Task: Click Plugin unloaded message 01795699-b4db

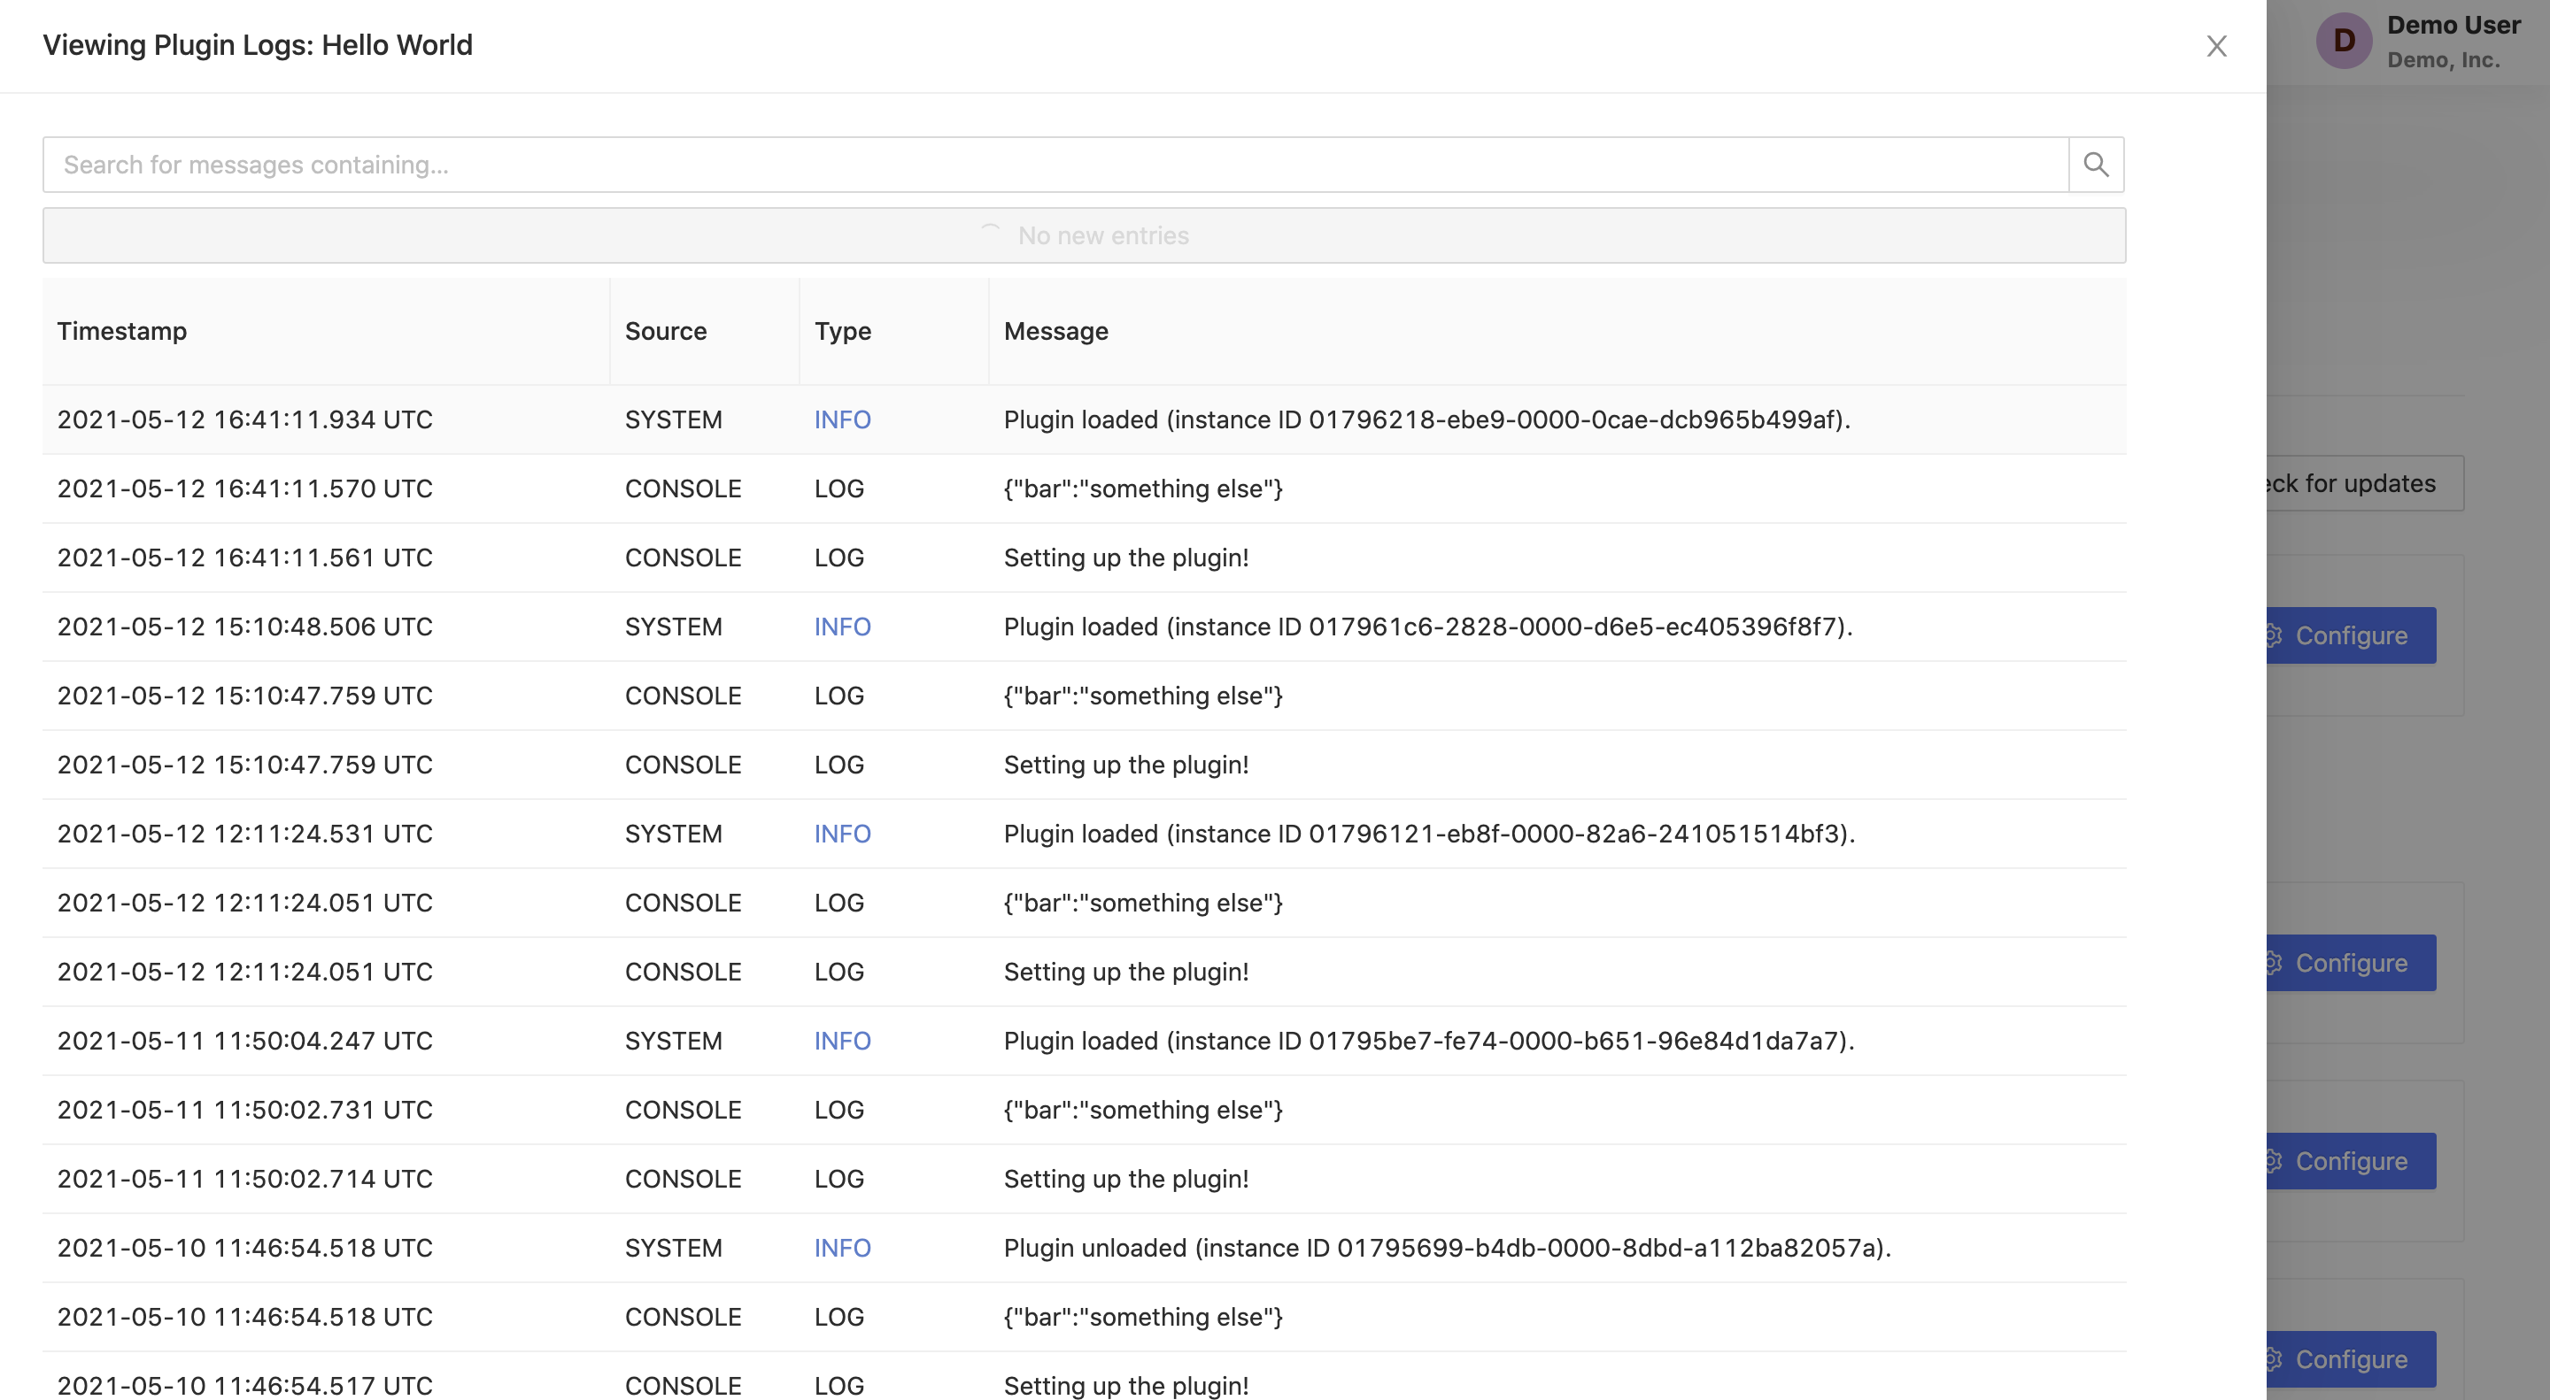Action: [1448, 1248]
